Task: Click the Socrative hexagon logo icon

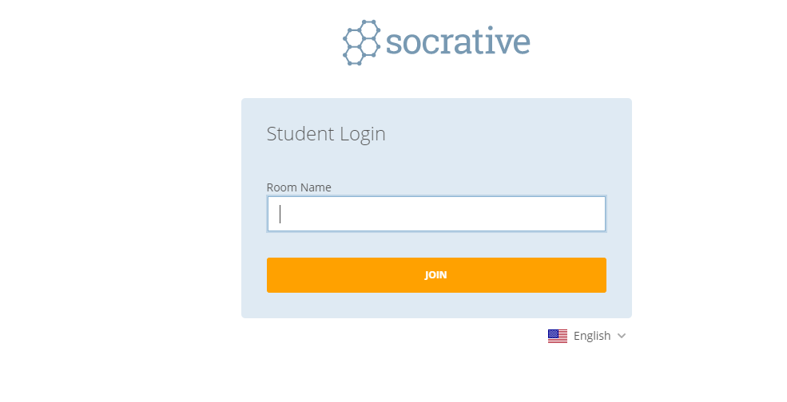Action: click(x=361, y=42)
